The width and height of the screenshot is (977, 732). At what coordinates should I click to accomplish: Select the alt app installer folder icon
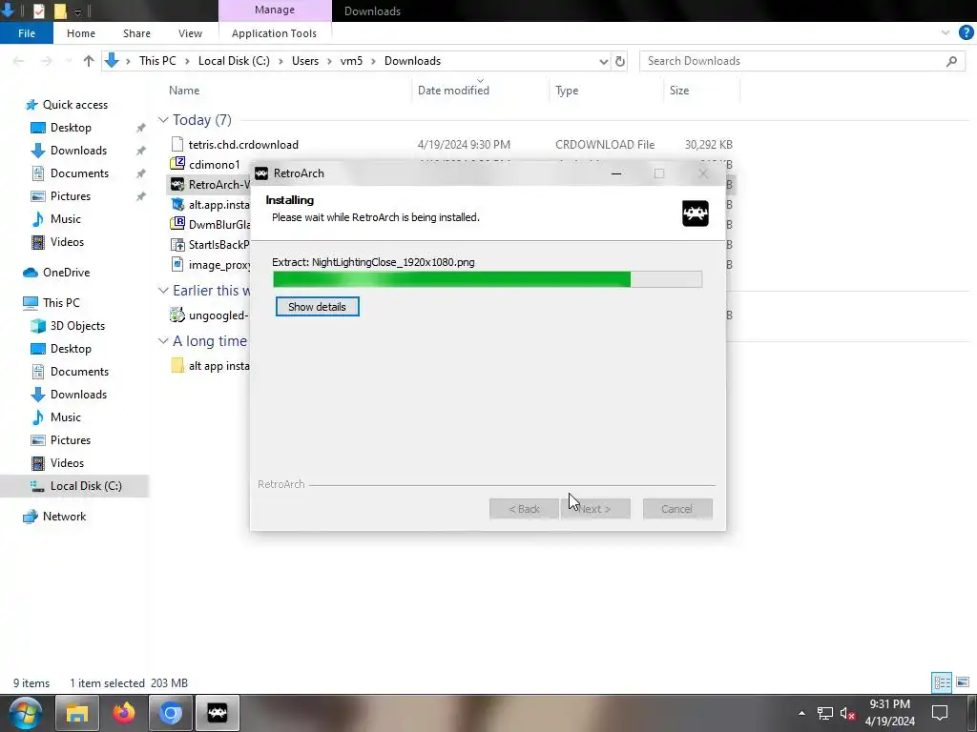tap(177, 365)
